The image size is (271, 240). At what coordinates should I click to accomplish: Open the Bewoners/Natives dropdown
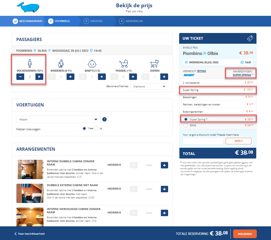pos(149,86)
